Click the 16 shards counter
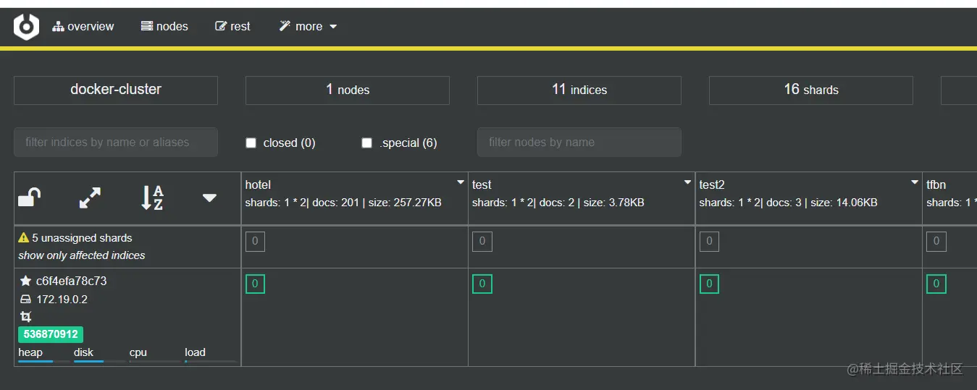Image resolution: width=977 pixels, height=390 pixels. click(x=811, y=90)
